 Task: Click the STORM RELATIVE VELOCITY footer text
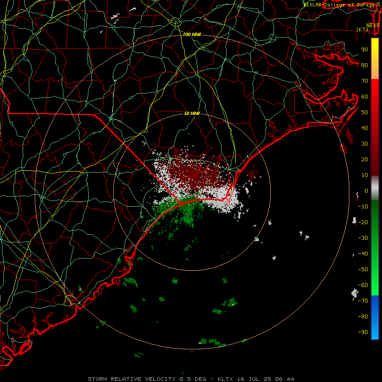[132, 379]
